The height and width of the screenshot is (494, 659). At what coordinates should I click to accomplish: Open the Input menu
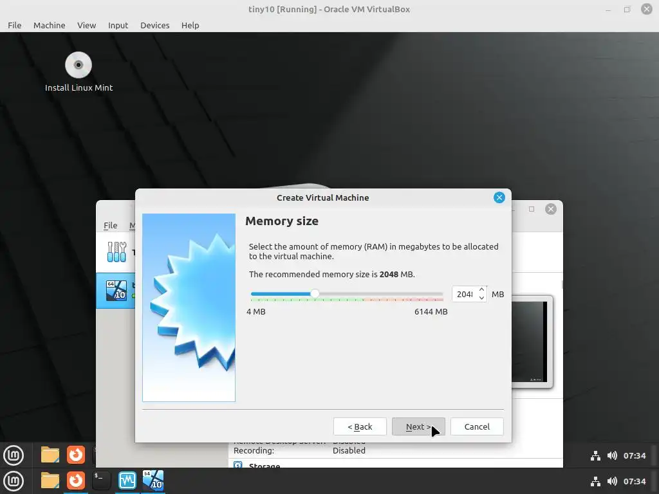[118, 25]
